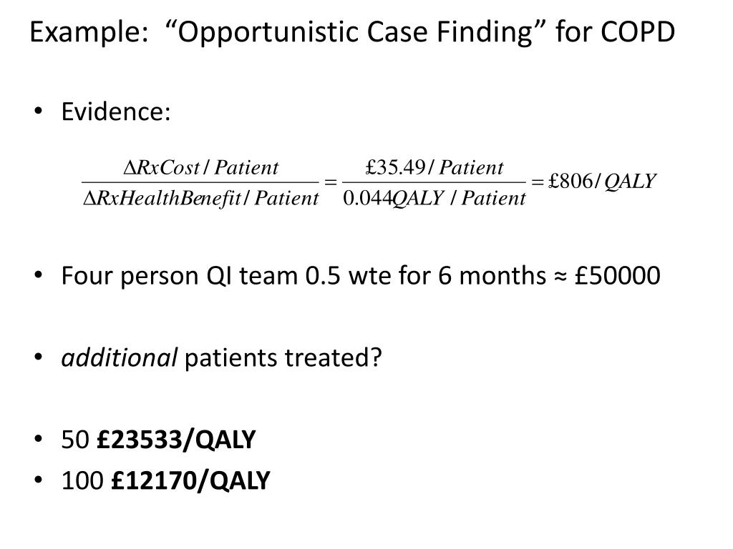Click the slide title mentioning COPD

coord(352,32)
